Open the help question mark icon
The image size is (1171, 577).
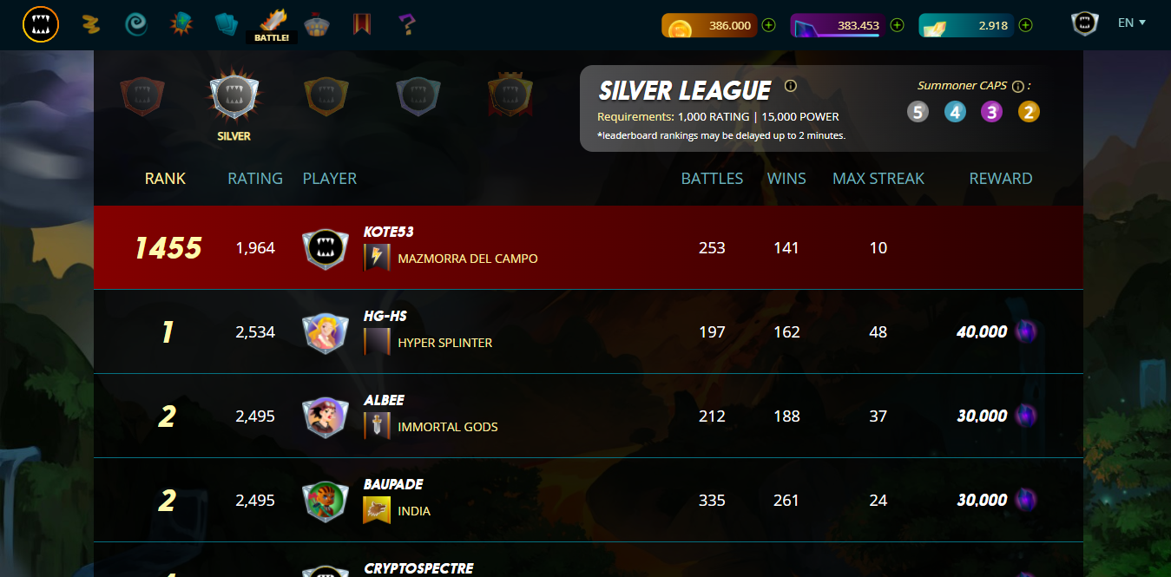click(x=406, y=24)
